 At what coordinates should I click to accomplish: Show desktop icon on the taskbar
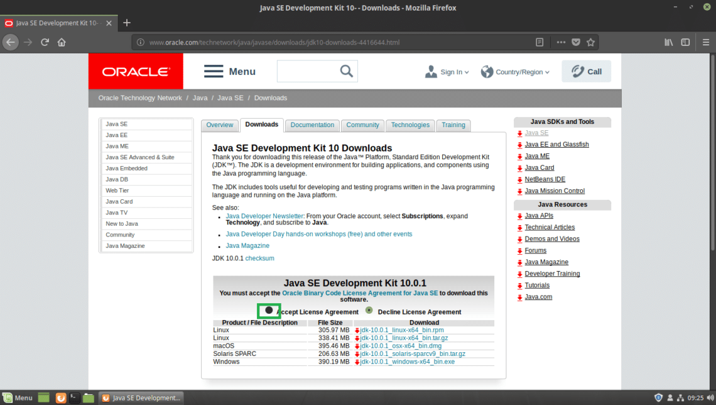[x=44, y=398]
